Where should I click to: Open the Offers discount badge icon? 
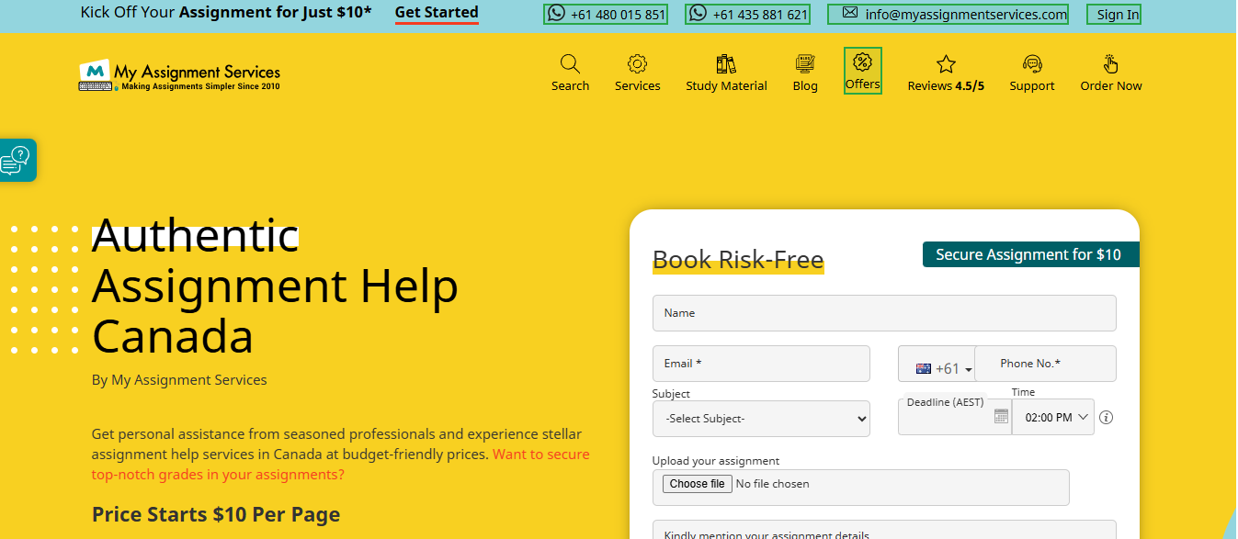pyautogui.click(x=862, y=62)
